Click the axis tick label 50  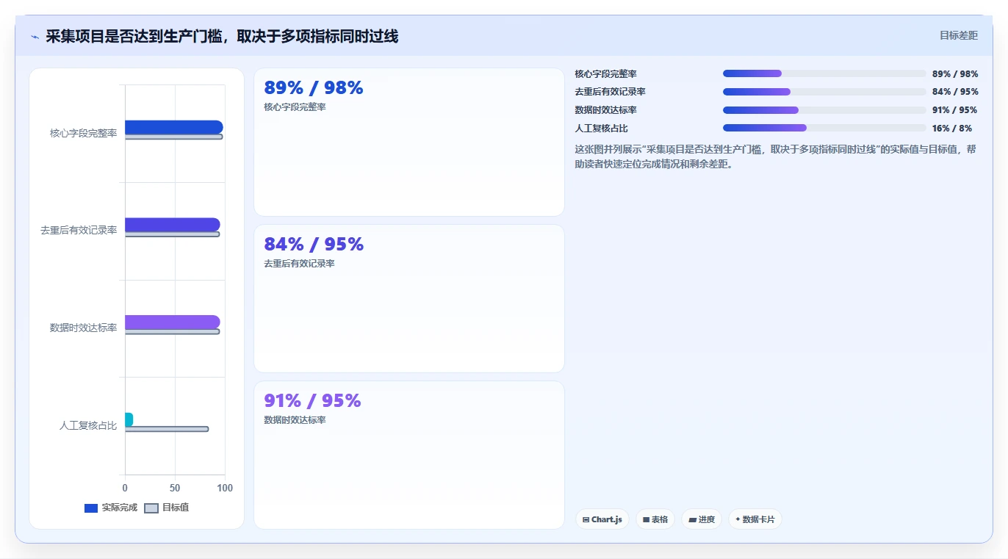click(x=175, y=488)
